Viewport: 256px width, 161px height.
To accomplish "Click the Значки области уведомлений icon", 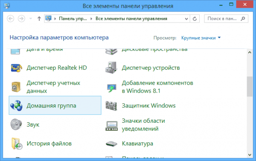I will click(111, 126).
